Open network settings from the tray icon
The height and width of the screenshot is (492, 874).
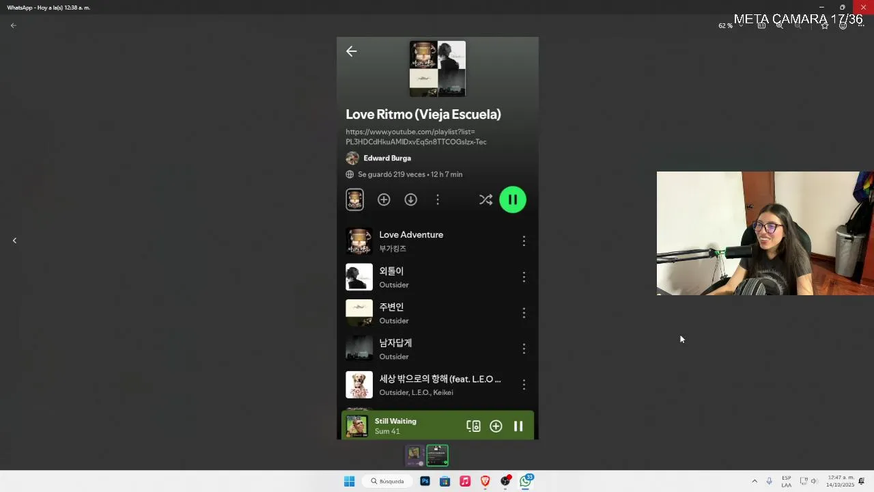click(804, 481)
